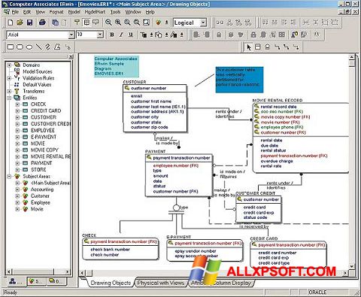Click the cyan ERwin Sample Diagram text box
The width and height of the screenshot is (361, 297).
(117, 66)
